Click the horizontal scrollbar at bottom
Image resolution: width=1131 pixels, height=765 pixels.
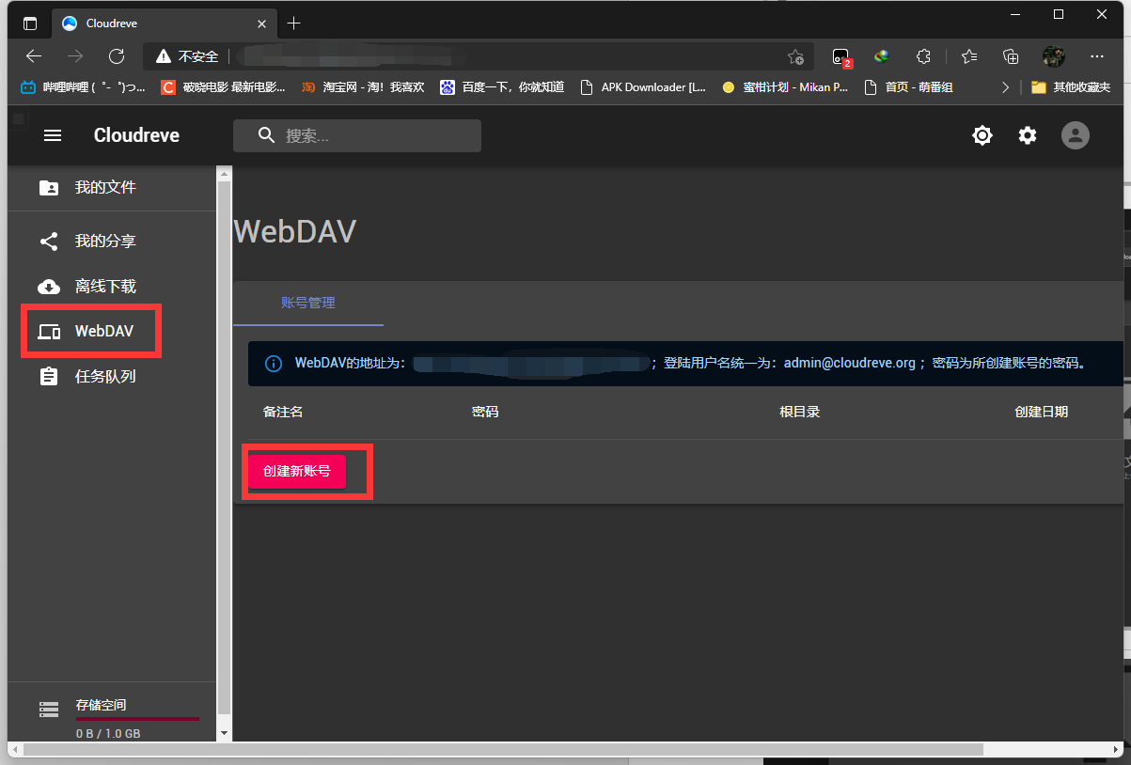pyautogui.click(x=503, y=750)
